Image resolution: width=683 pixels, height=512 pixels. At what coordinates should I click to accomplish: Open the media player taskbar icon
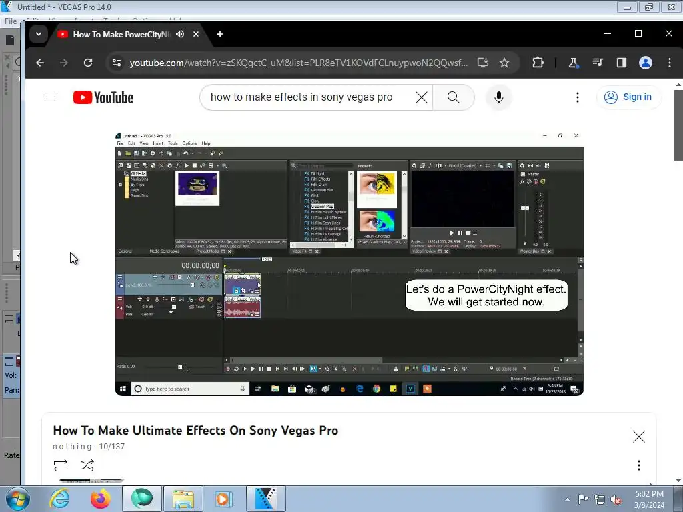click(x=223, y=499)
